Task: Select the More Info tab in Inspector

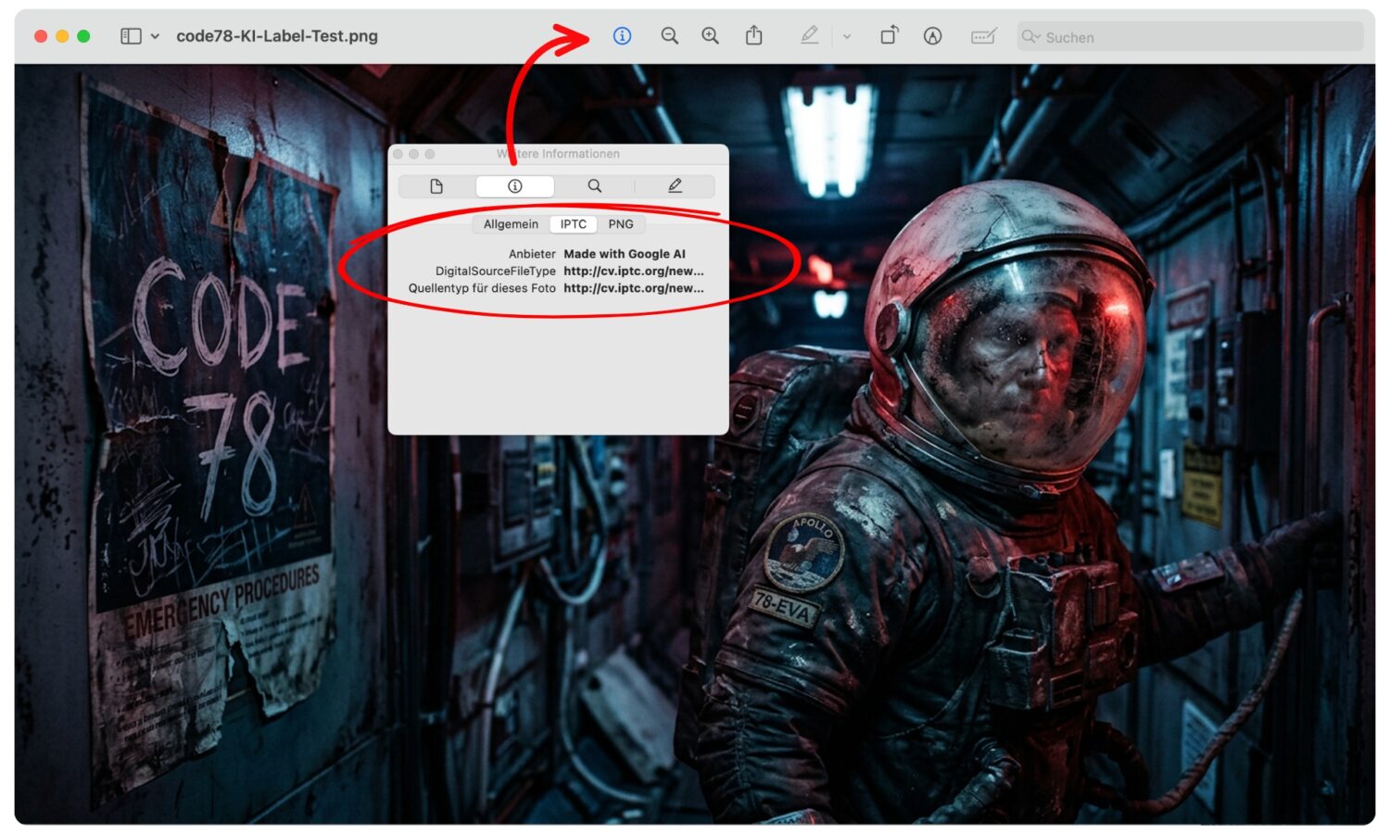Action: pos(515,186)
